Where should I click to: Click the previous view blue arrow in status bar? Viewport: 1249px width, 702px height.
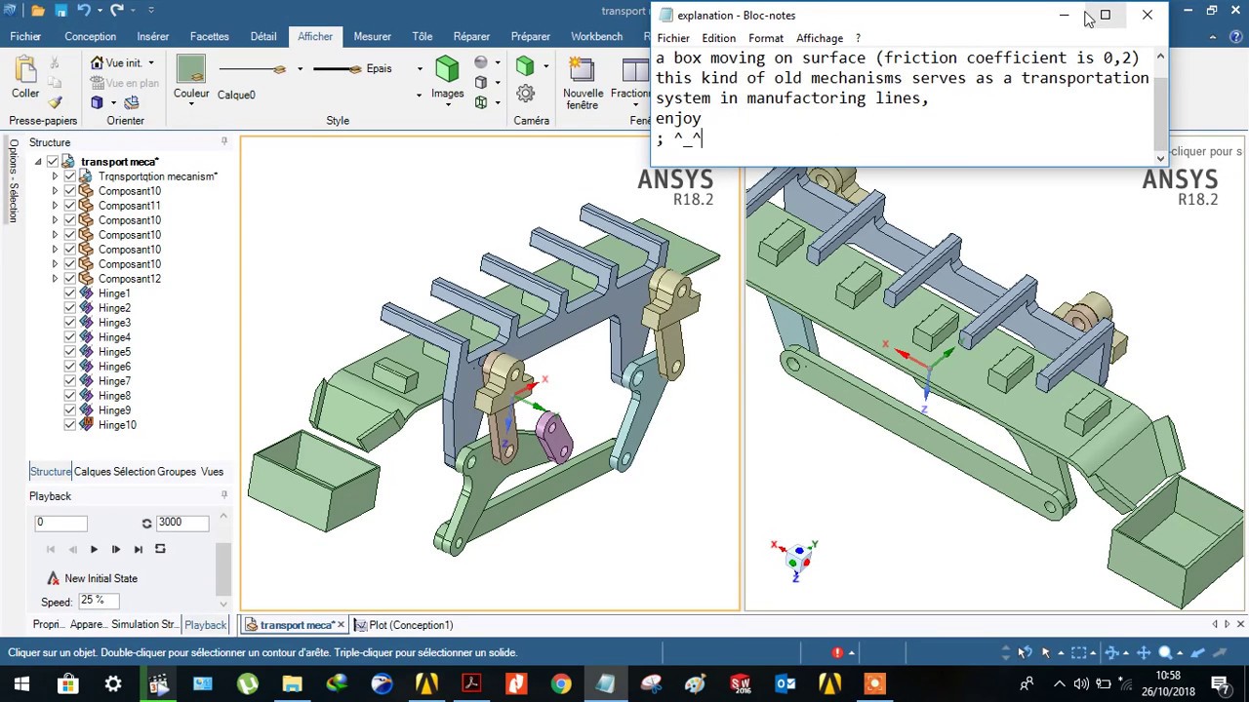pos(1197,652)
